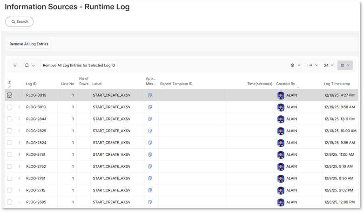Screen dimensions: 364x212
Task: Click the table layout view icon
Action: (342, 65)
